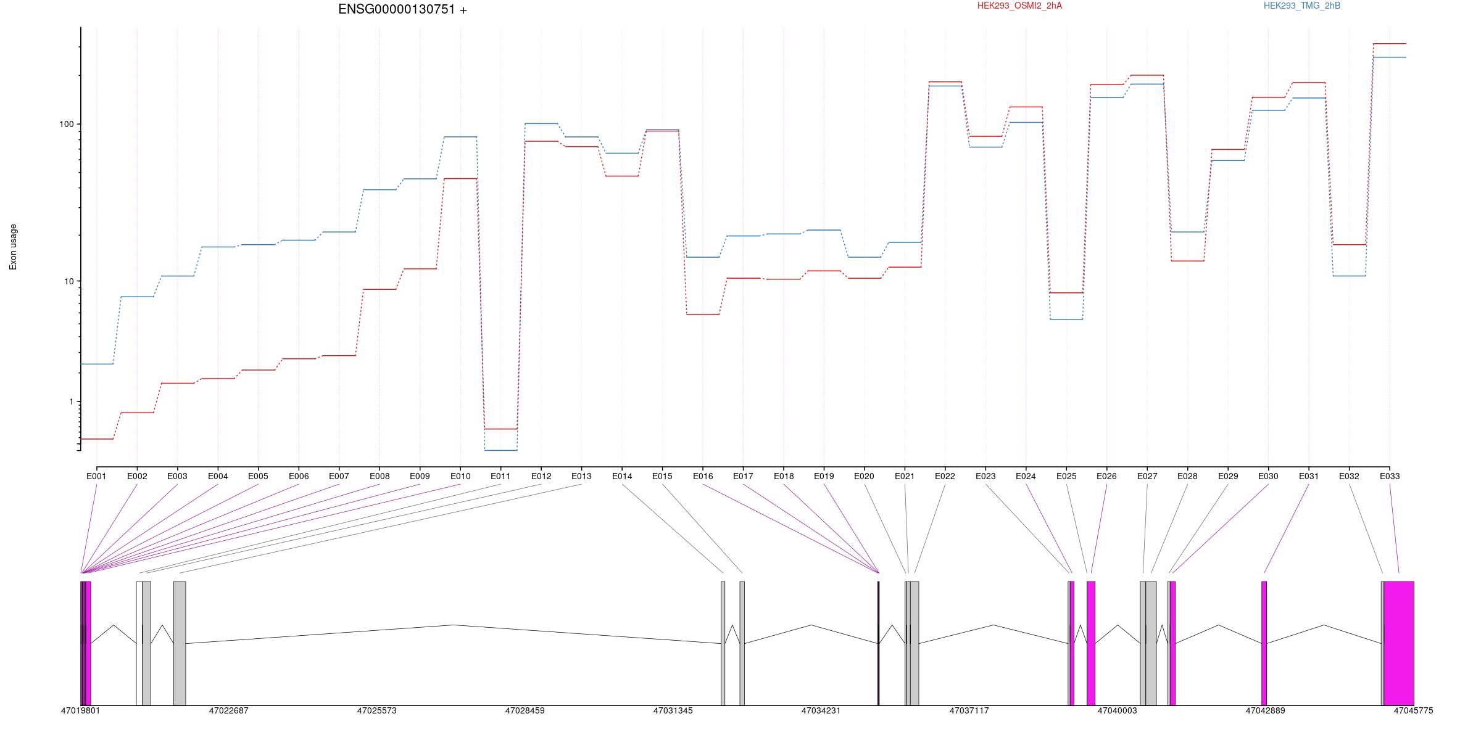Click the y-axis tick label 1
This screenshot has height=740, width=1481.
click(71, 401)
